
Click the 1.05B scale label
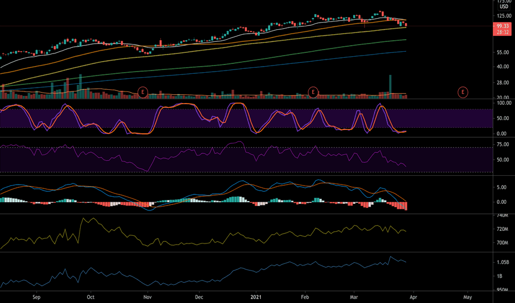[503, 262]
